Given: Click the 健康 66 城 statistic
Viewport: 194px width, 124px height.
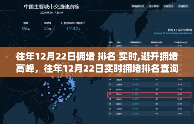Looking at the screenshot, I should point(26,29).
